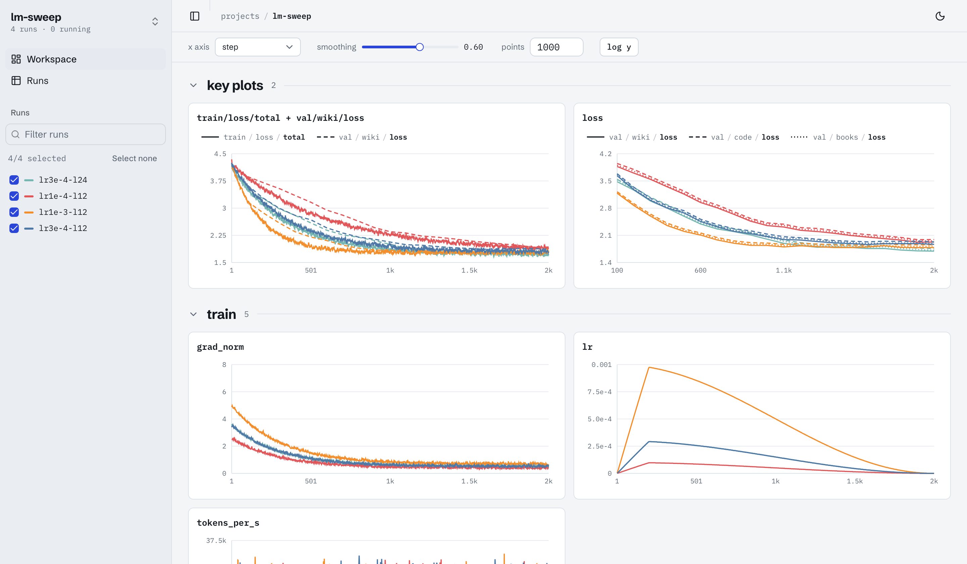Uncheck the lr1e-4-l12 run checkbox
The image size is (967, 564).
pyautogui.click(x=14, y=196)
